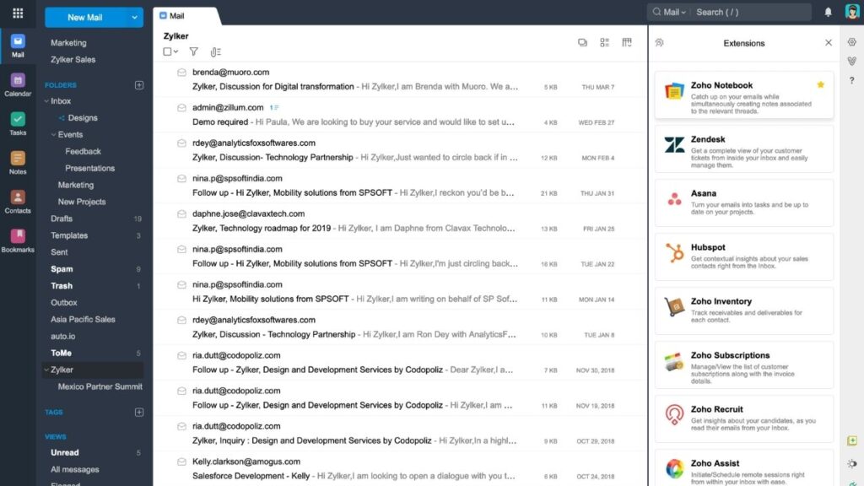Image resolution: width=864 pixels, height=486 pixels.
Task: Open the Notes app icon
Action: tap(18, 162)
